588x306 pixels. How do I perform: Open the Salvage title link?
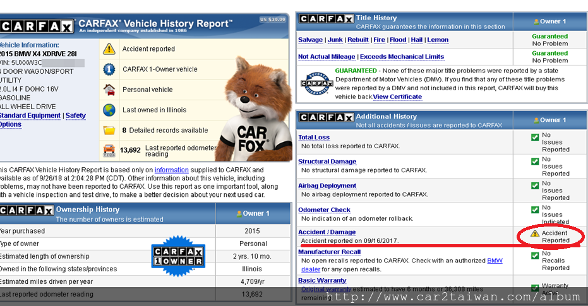(311, 40)
